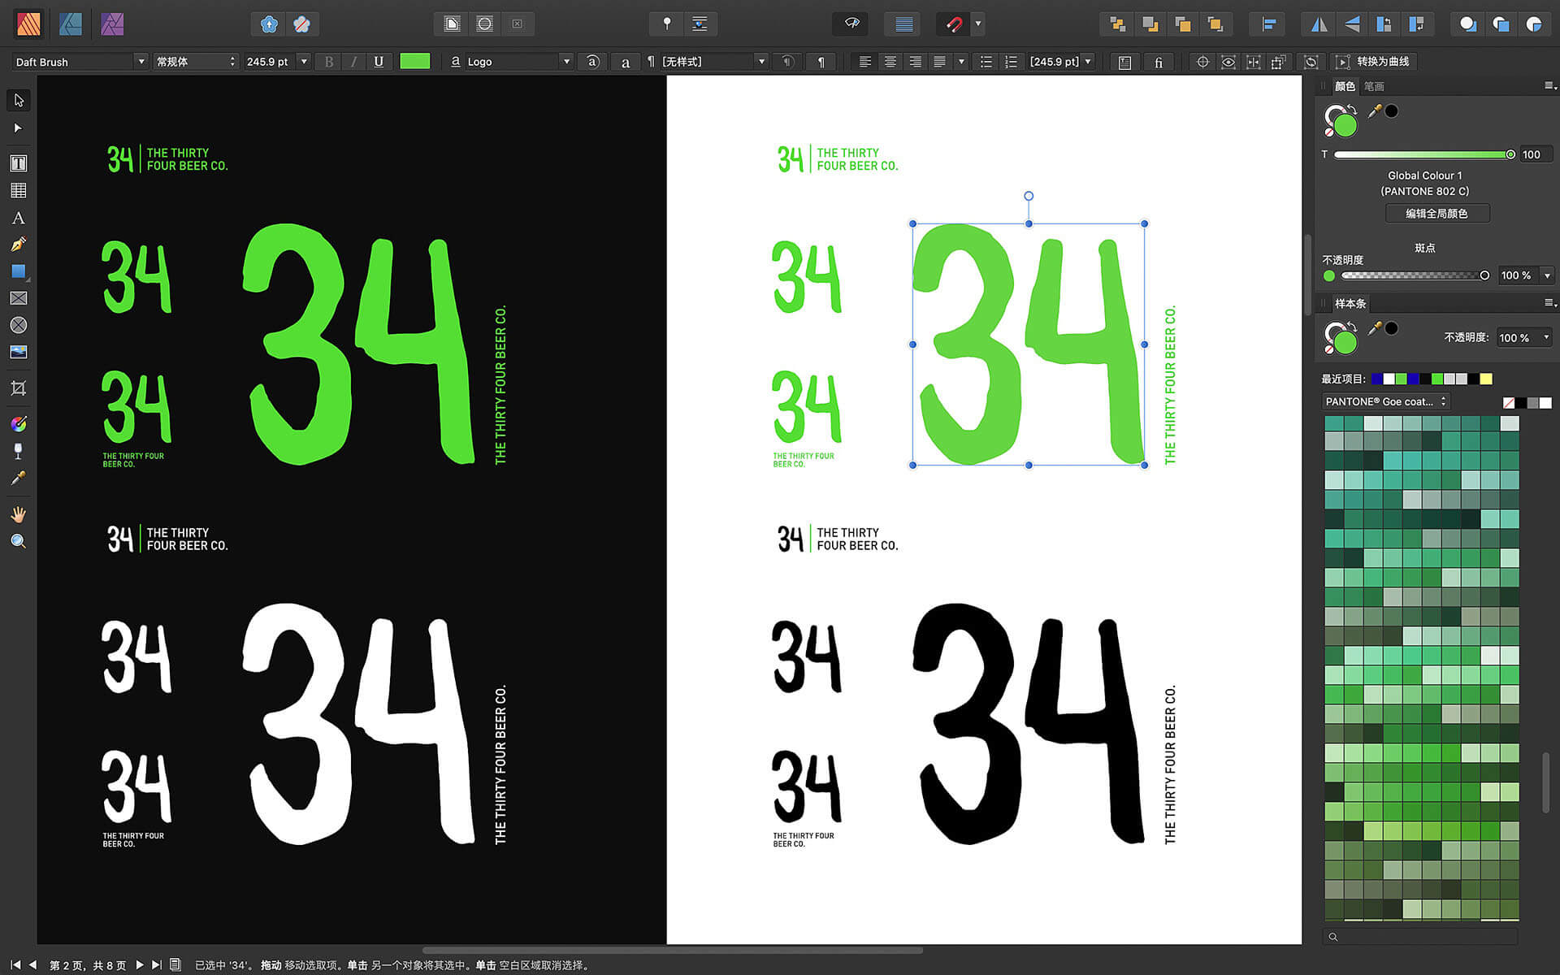Select the Picture Frame Ellipse tool
1560x975 pixels.
tap(19, 325)
